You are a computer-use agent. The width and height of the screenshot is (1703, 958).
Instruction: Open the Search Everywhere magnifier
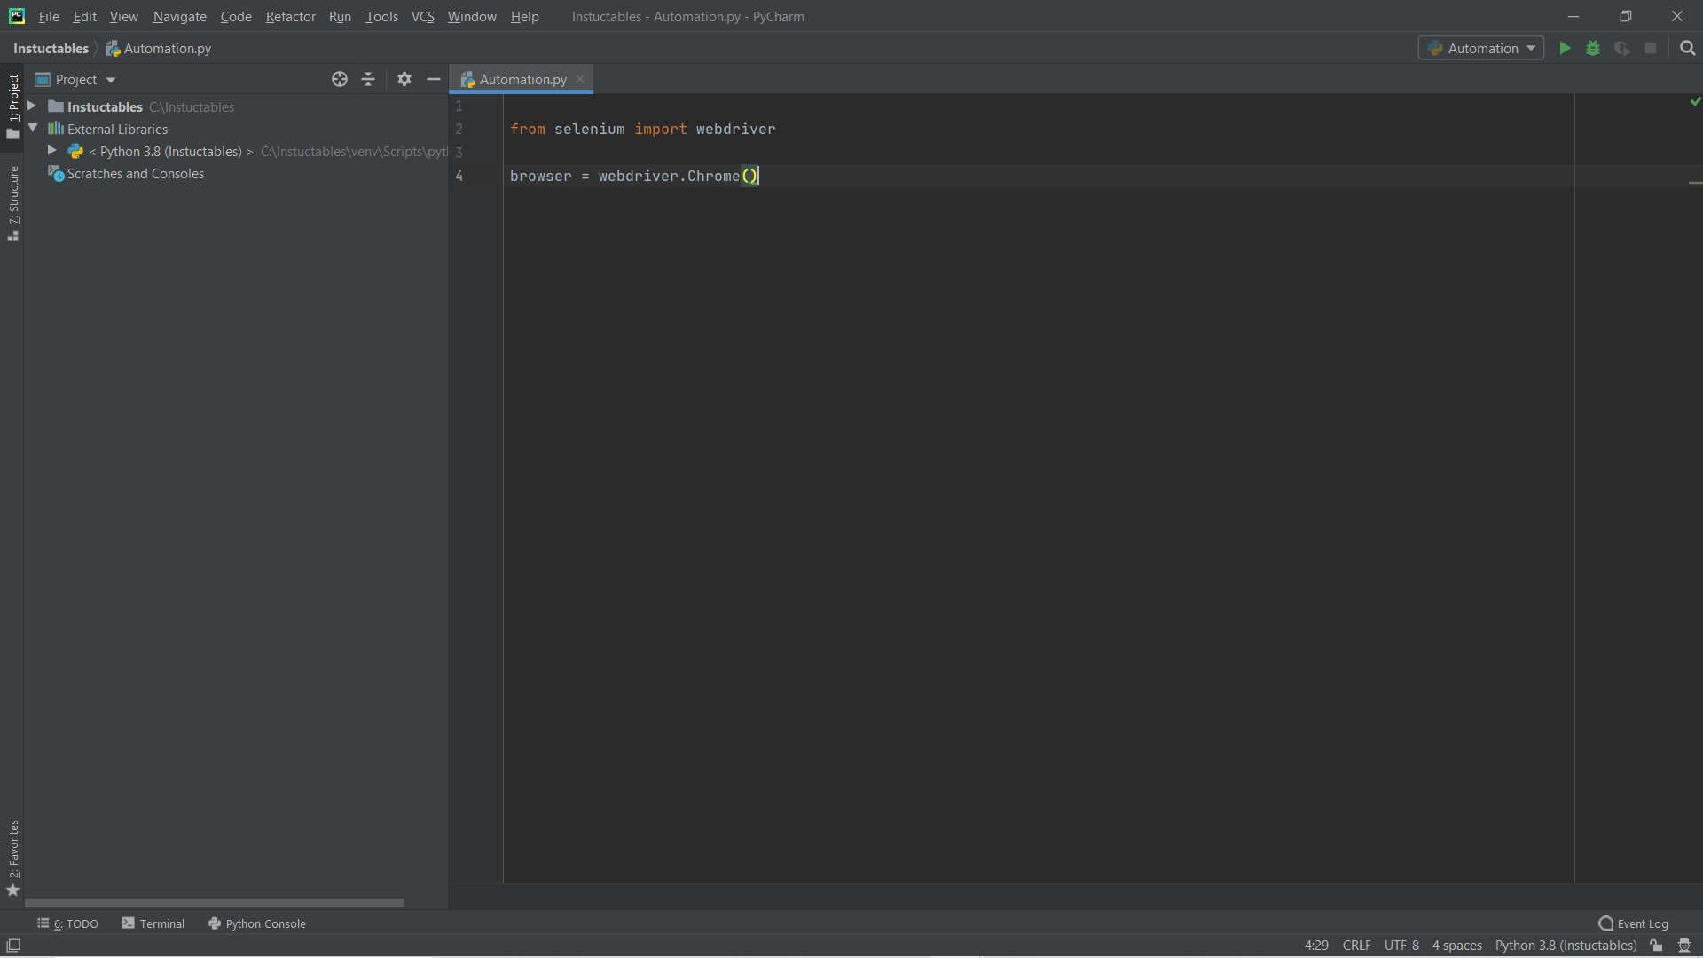(x=1688, y=48)
